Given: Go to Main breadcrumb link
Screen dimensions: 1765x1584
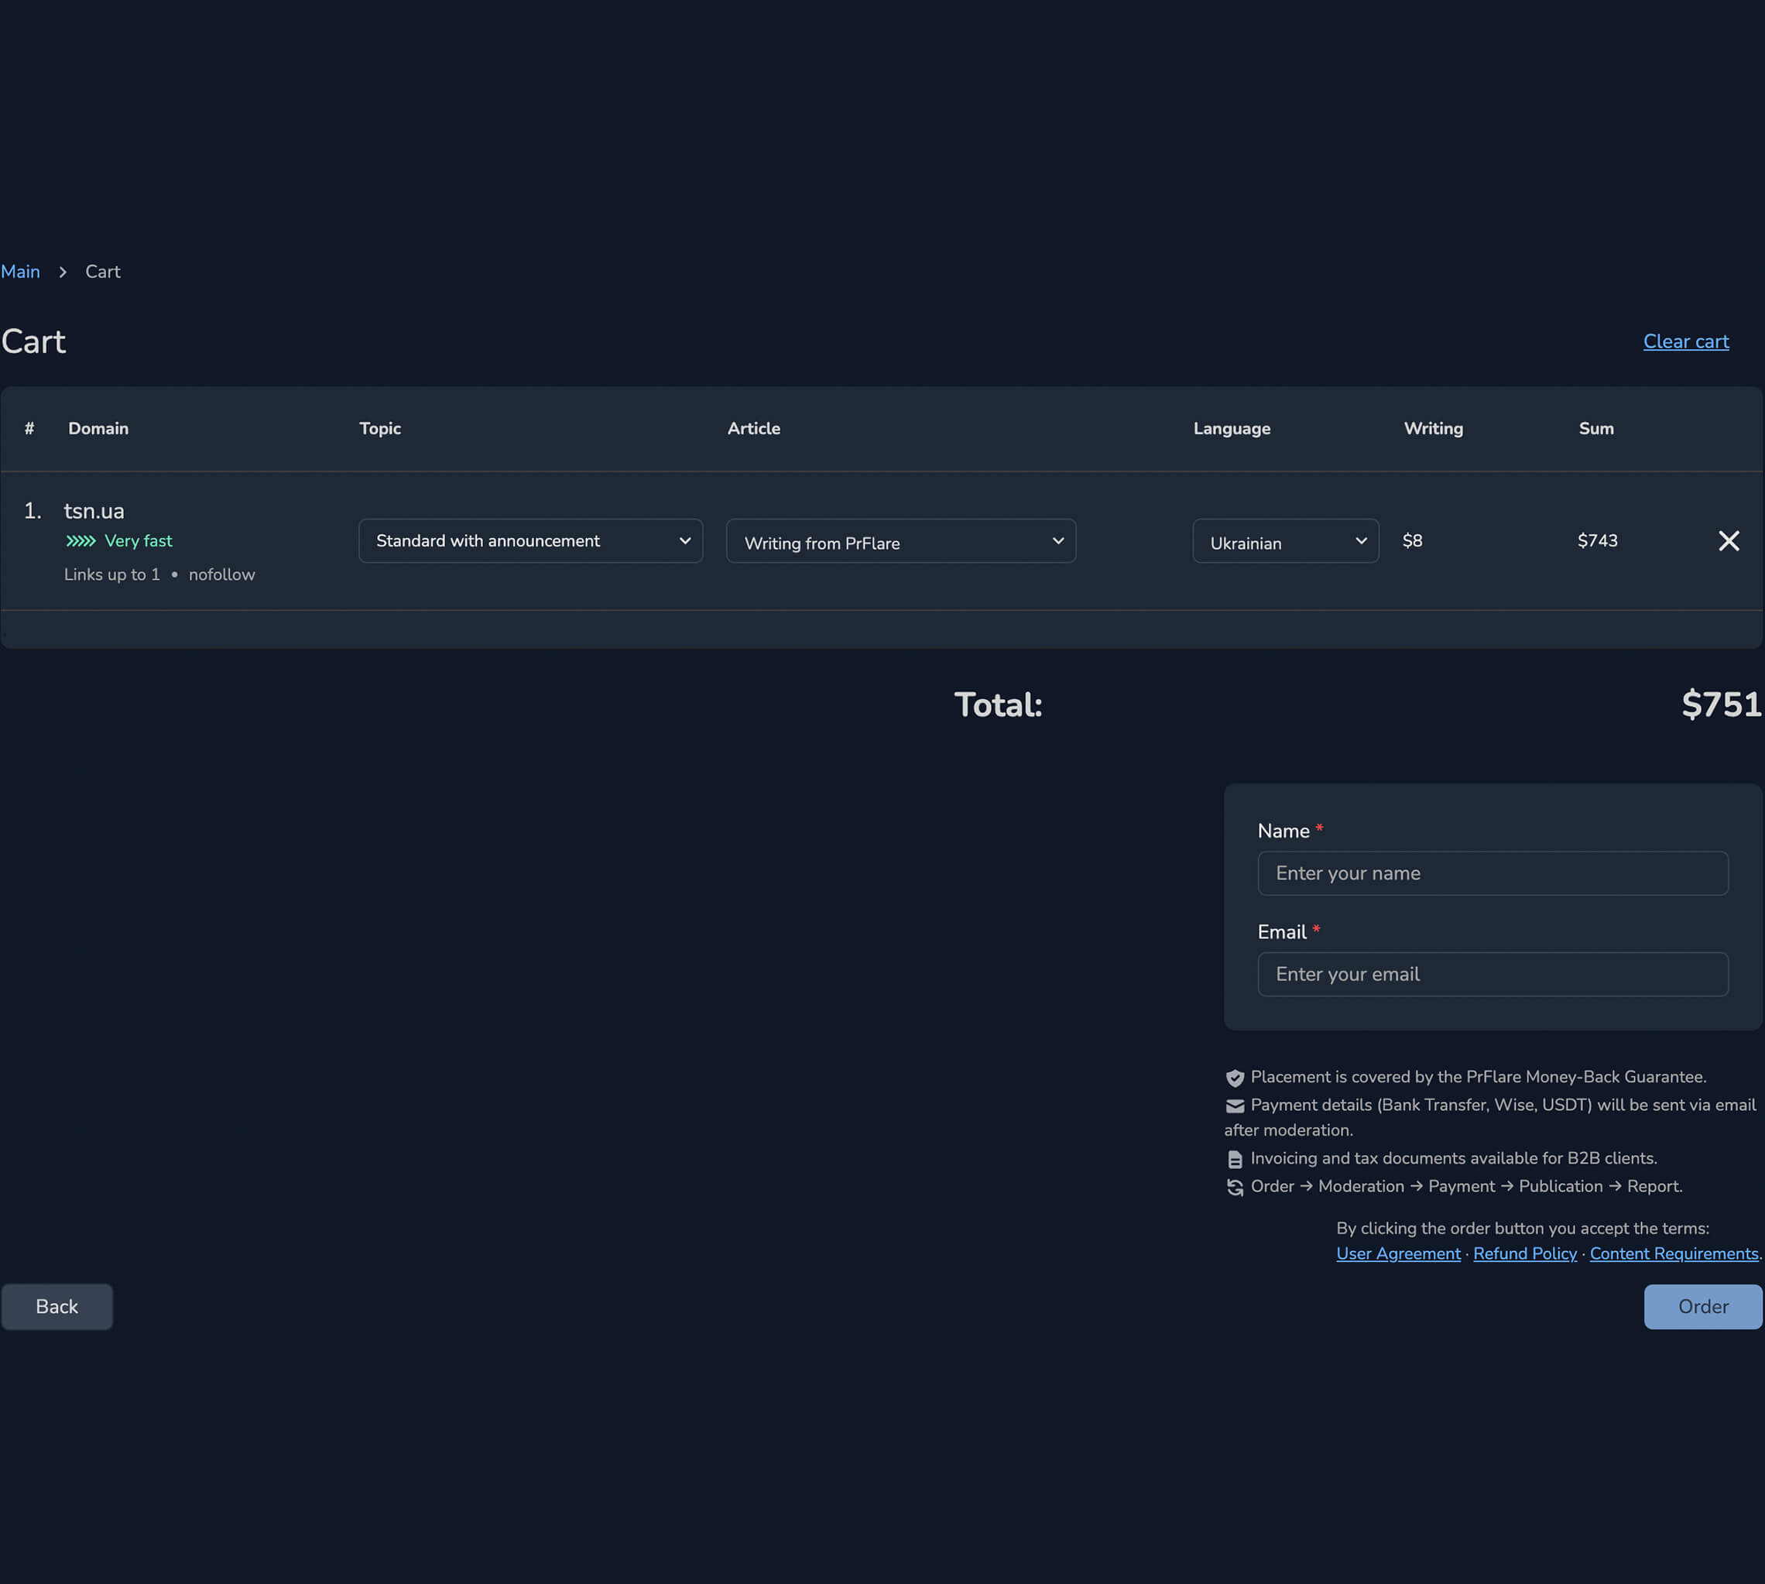Looking at the screenshot, I should pos(20,272).
